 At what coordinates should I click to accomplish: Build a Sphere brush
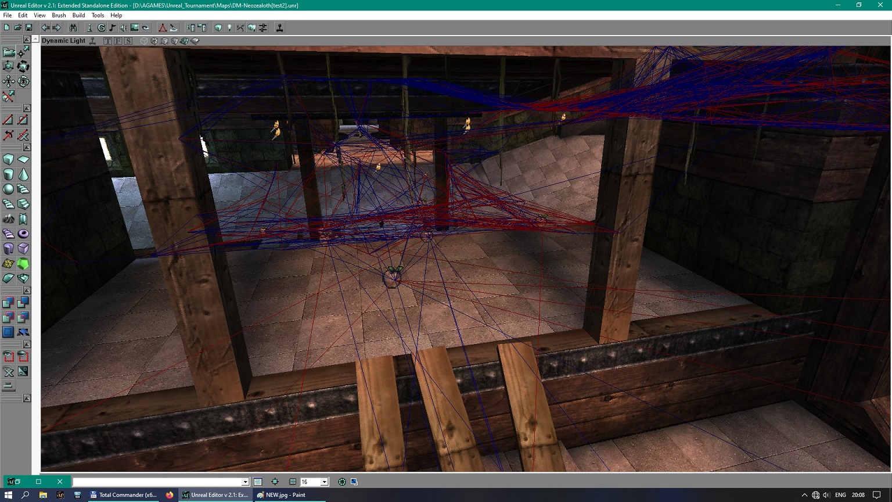pyautogui.click(x=8, y=189)
